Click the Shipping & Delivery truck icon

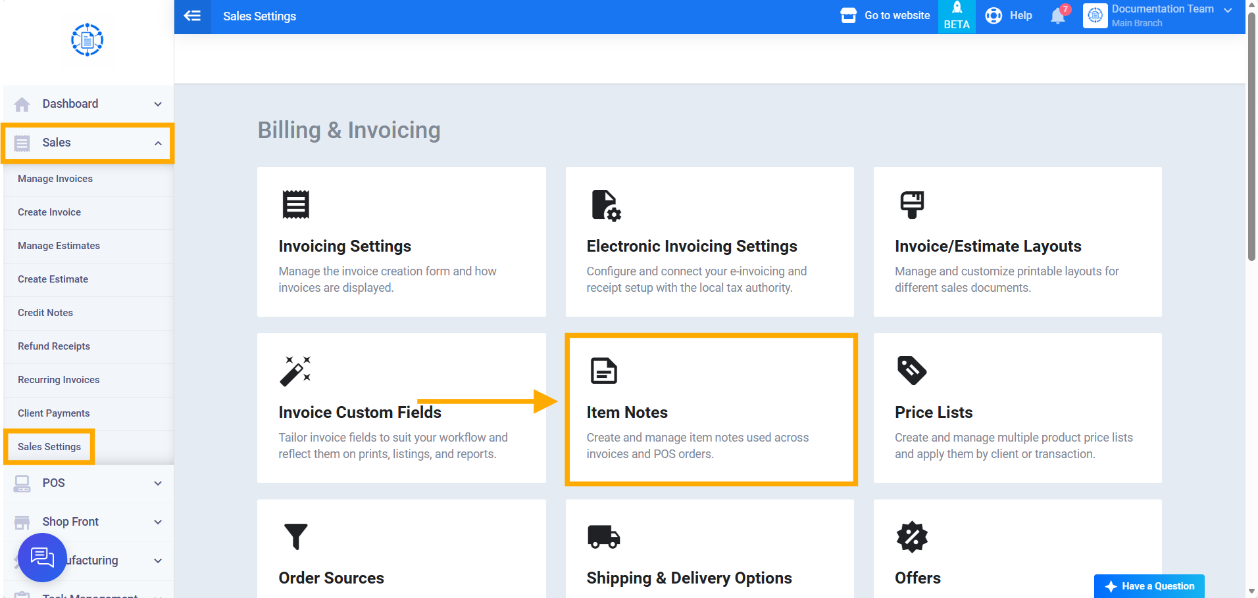point(603,536)
